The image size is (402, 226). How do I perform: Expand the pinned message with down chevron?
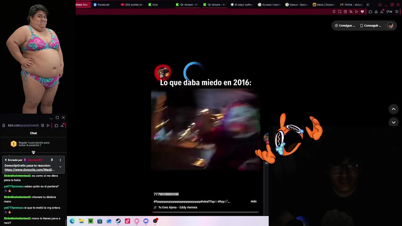point(60,167)
